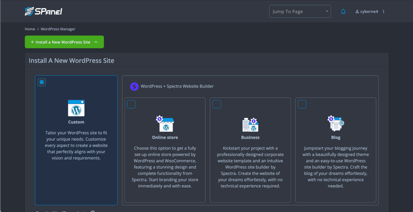Click the Blog documents icon

coord(336,123)
